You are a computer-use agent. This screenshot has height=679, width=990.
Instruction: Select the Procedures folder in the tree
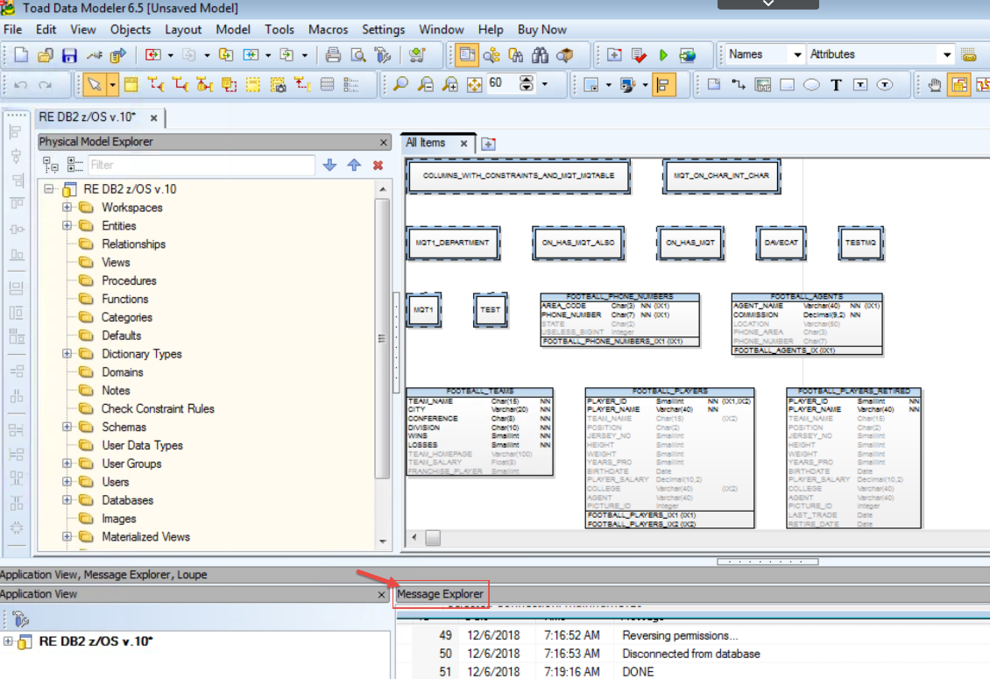point(129,280)
